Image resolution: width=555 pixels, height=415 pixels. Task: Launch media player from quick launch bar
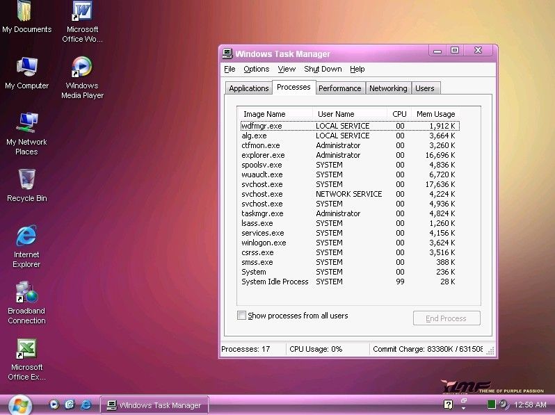54,405
